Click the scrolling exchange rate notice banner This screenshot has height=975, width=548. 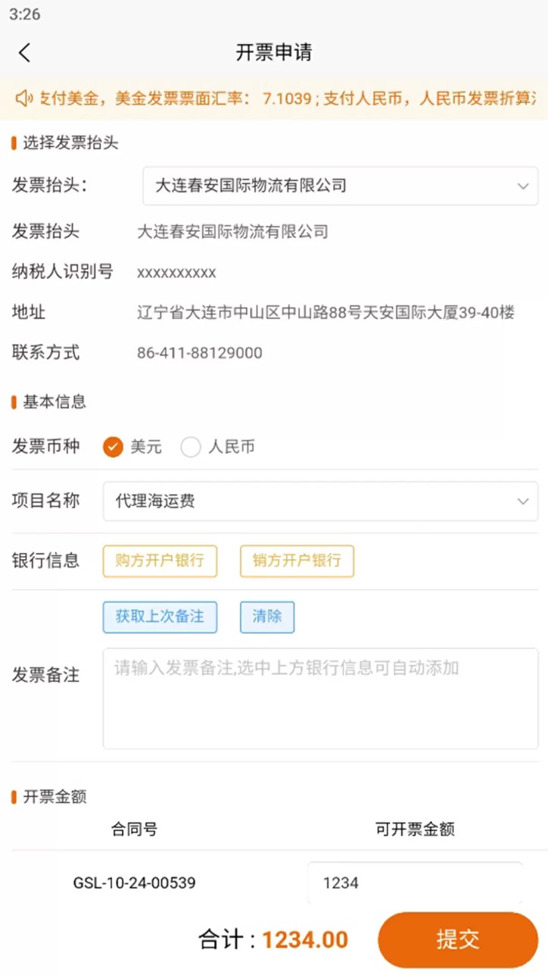point(274,98)
